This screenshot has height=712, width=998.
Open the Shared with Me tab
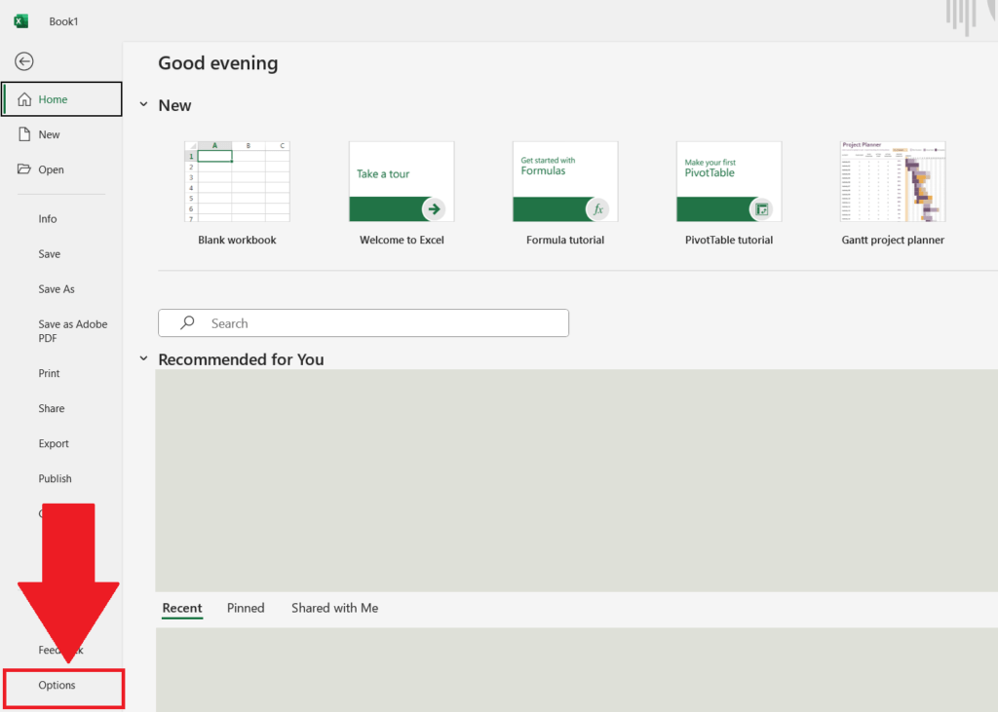pos(334,608)
